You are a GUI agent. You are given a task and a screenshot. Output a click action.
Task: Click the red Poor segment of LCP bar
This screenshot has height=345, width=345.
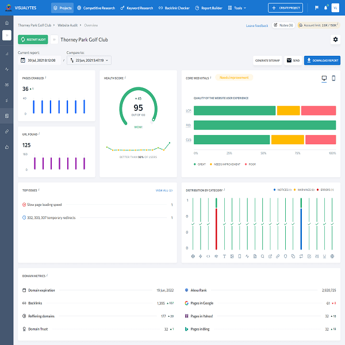pos(318,110)
